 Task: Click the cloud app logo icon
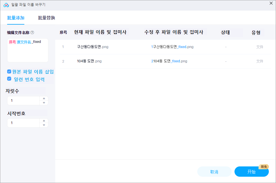click(6, 5)
